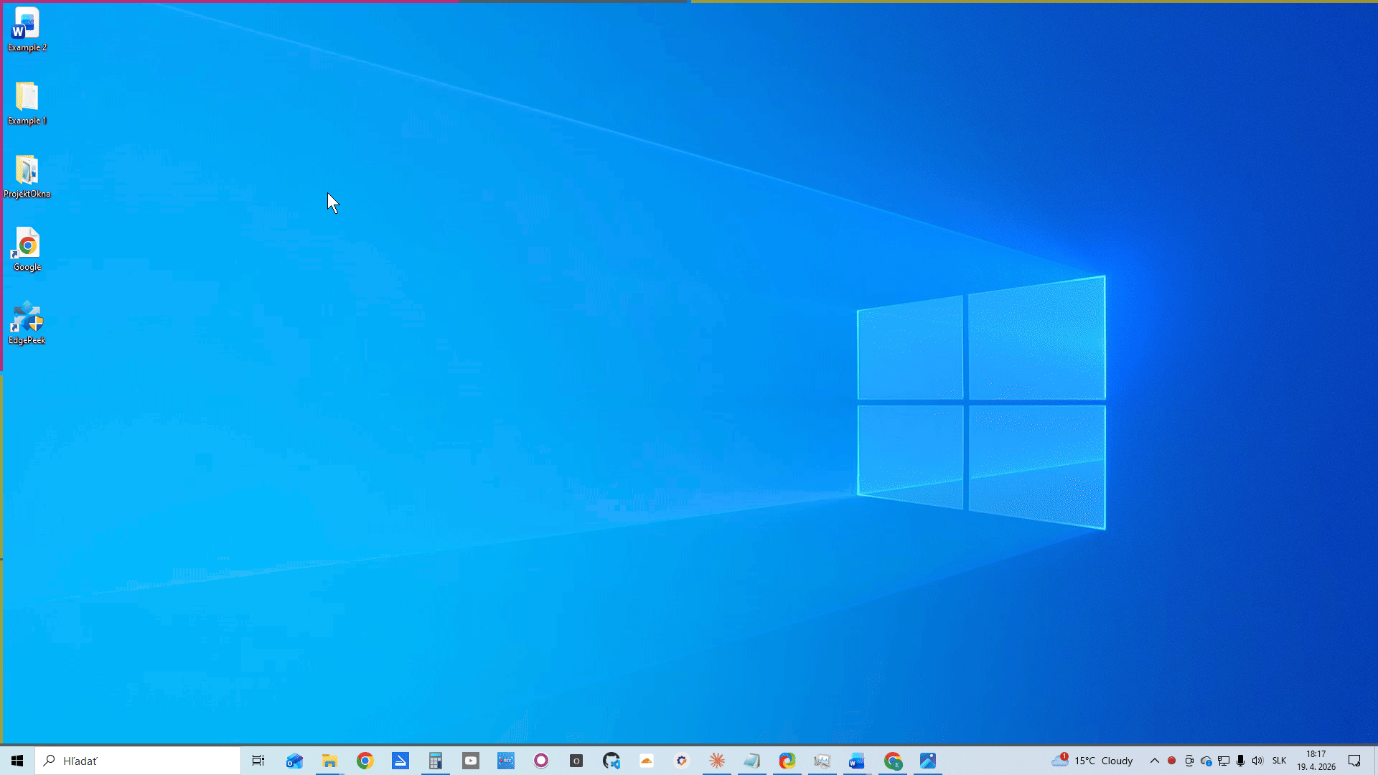Open the clock and calendar at 18:17
Viewport: 1378px width, 775px height.
(1316, 761)
